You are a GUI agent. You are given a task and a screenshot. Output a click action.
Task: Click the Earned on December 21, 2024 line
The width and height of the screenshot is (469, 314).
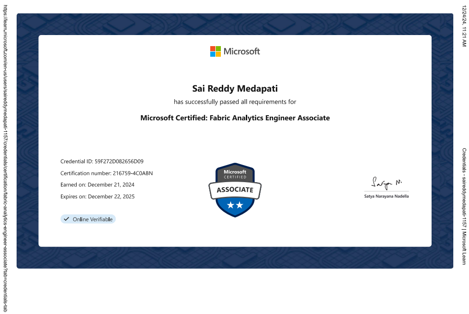click(97, 185)
